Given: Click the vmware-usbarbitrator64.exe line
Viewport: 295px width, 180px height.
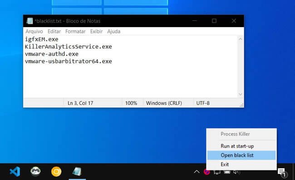Looking at the screenshot, I should [69, 62].
